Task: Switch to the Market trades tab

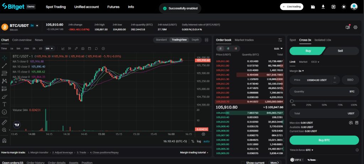Action: [x=244, y=40]
